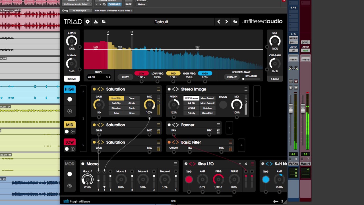The width and height of the screenshot is (364, 205).
Task: Click the BYOME button
Action: (x=72, y=79)
